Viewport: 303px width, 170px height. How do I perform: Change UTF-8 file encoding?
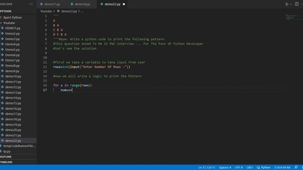pos(239,167)
